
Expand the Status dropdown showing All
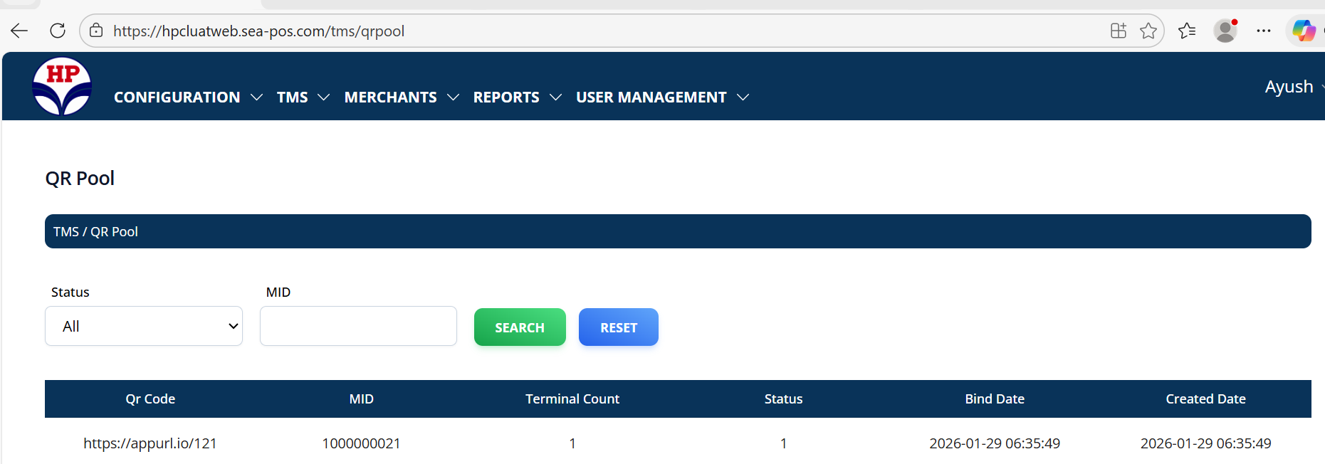pyautogui.click(x=144, y=326)
